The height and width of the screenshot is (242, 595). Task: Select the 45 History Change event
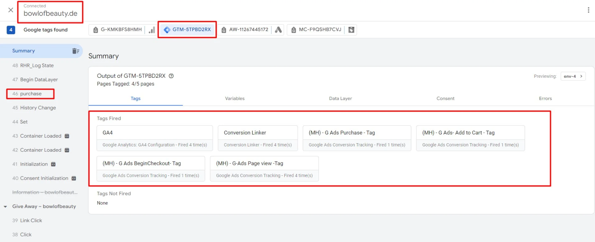[37, 108]
